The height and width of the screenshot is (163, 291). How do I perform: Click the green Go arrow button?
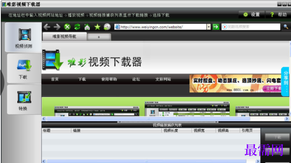coord(216,27)
